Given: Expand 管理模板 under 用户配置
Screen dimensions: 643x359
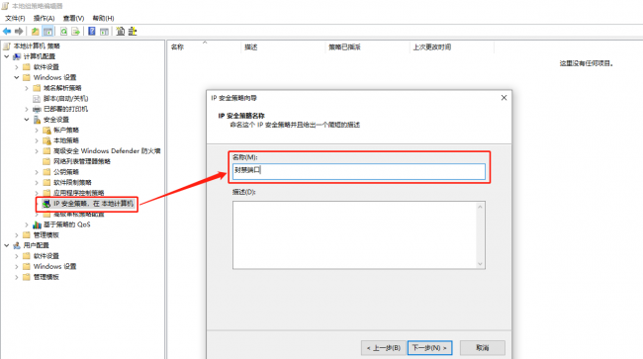Looking at the screenshot, I should tap(17, 277).
